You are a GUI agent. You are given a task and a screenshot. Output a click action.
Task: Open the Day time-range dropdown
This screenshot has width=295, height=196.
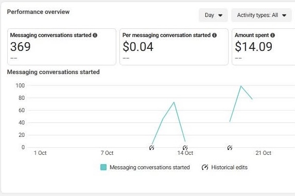click(x=213, y=15)
